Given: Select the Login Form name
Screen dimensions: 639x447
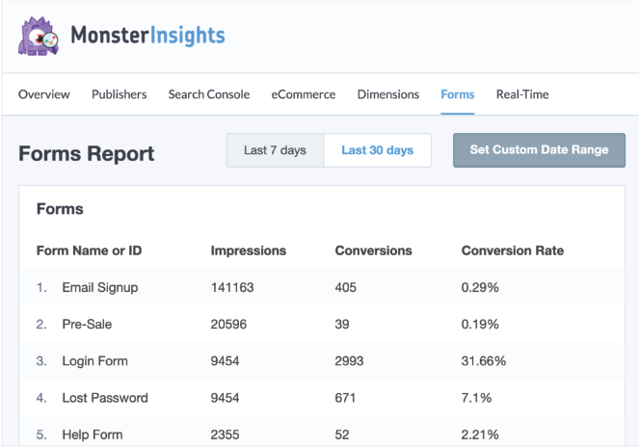Looking at the screenshot, I should tap(95, 361).
